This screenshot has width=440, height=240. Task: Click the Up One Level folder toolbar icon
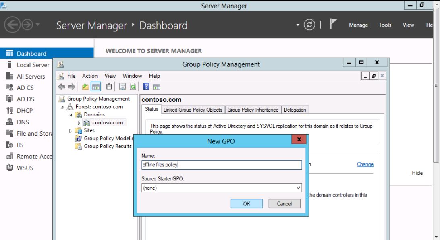coord(85,87)
